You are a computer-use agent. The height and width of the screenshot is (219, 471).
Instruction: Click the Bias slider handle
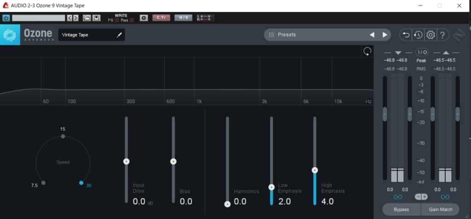pyautogui.click(x=173, y=162)
